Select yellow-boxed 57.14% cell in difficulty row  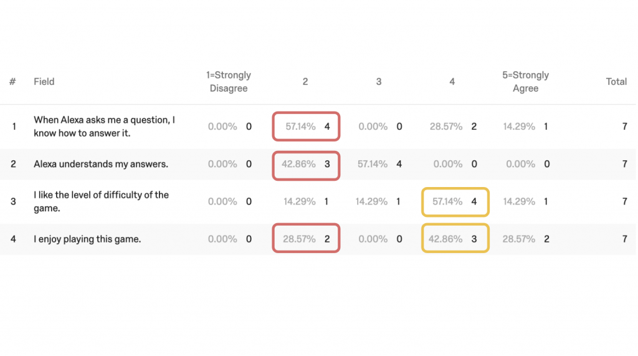click(x=455, y=201)
